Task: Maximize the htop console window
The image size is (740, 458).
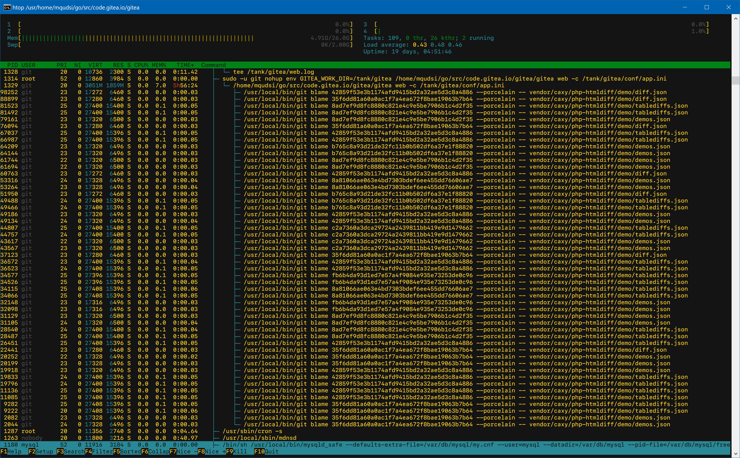Action: pos(707,7)
